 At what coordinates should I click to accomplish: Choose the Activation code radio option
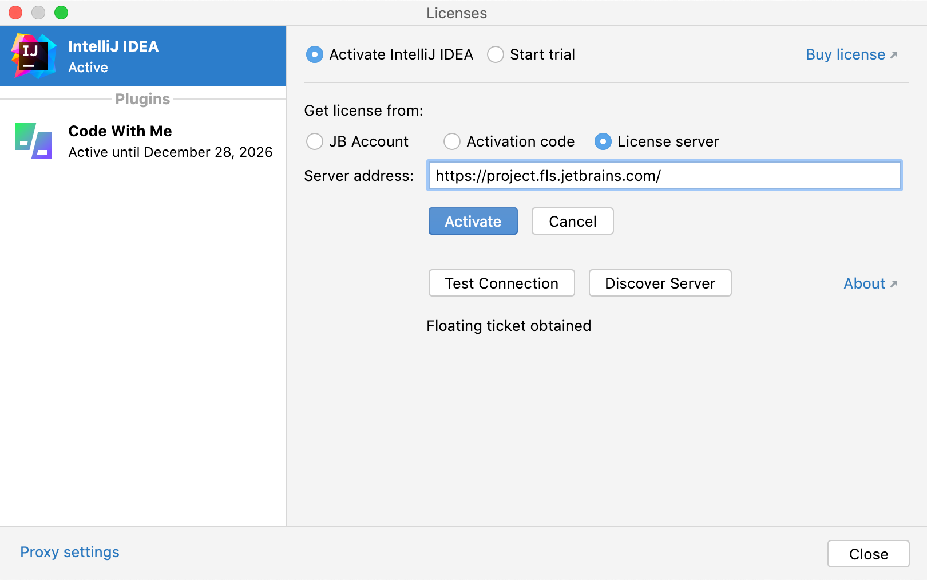click(x=452, y=141)
